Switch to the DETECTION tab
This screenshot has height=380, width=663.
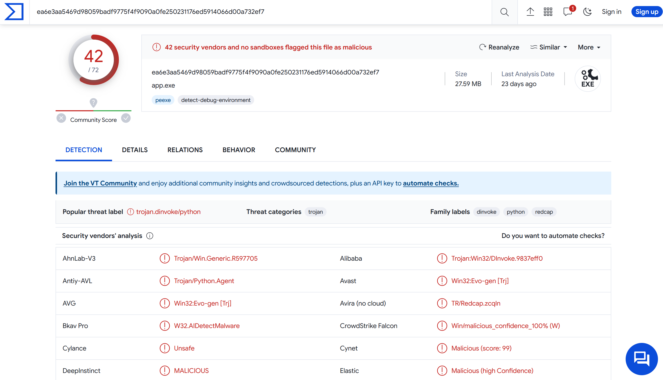(84, 150)
